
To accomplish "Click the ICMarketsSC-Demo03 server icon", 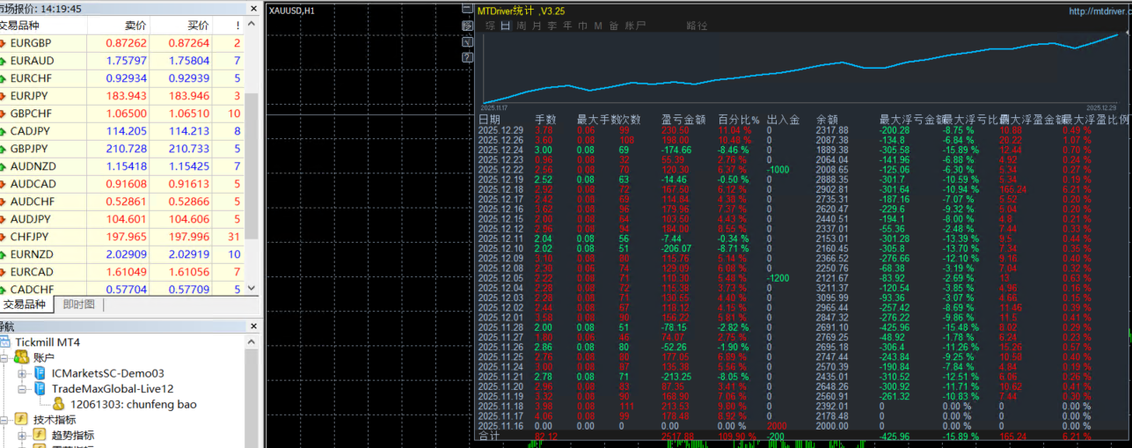I will click(40, 373).
